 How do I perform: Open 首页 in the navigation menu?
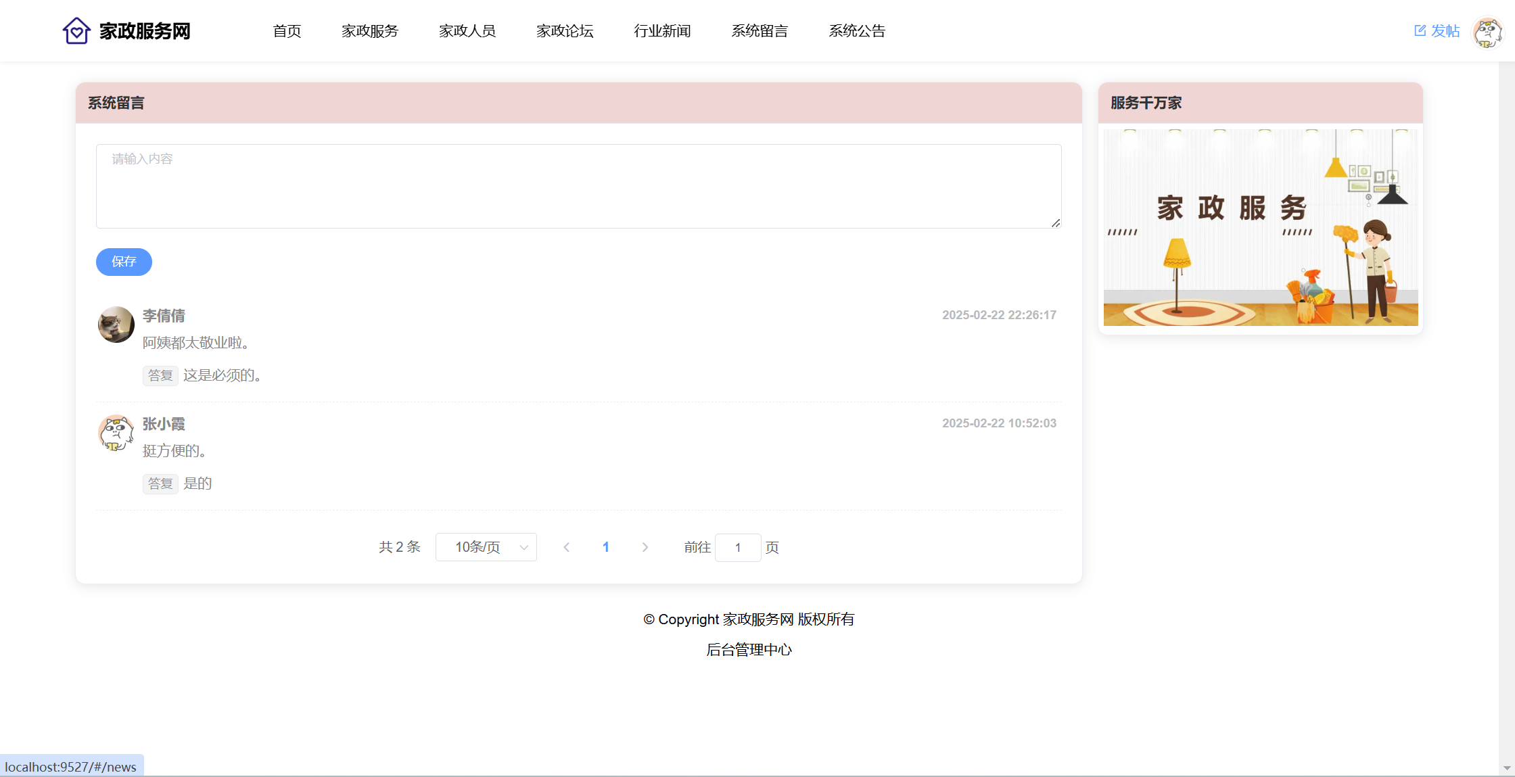tap(287, 31)
